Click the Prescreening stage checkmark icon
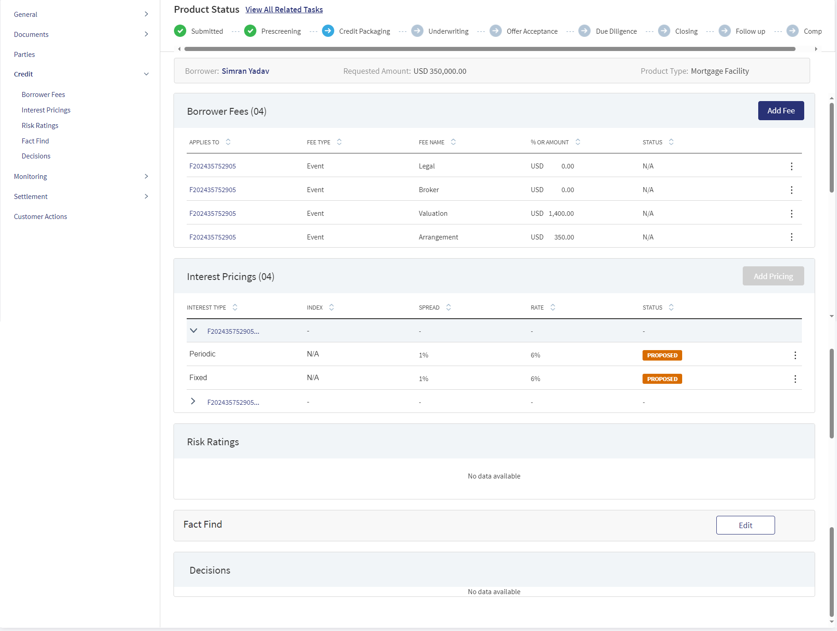Image resolution: width=837 pixels, height=631 pixels. [x=250, y=31]
